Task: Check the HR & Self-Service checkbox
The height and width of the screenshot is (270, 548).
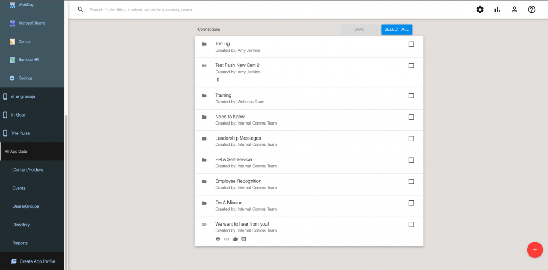Action: pyautogui.click(x=412, y=160)
